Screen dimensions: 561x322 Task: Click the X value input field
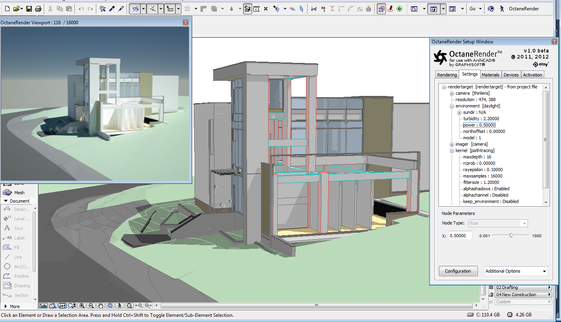(x=460, y=236)
